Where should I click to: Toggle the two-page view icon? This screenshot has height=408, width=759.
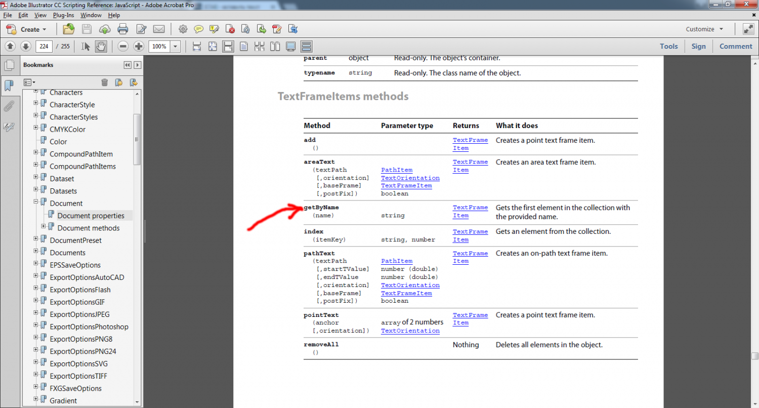point(275,46)
